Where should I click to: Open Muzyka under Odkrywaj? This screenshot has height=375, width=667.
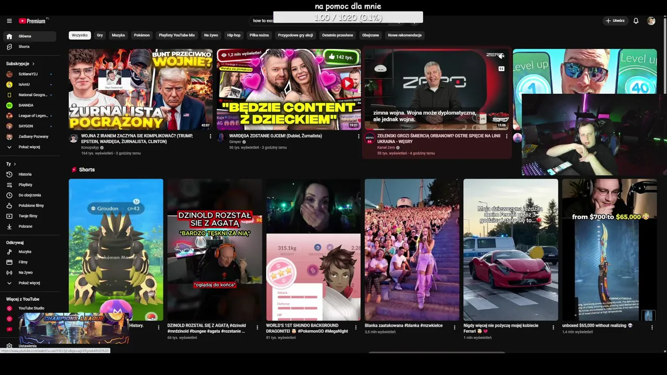(30, 252)
